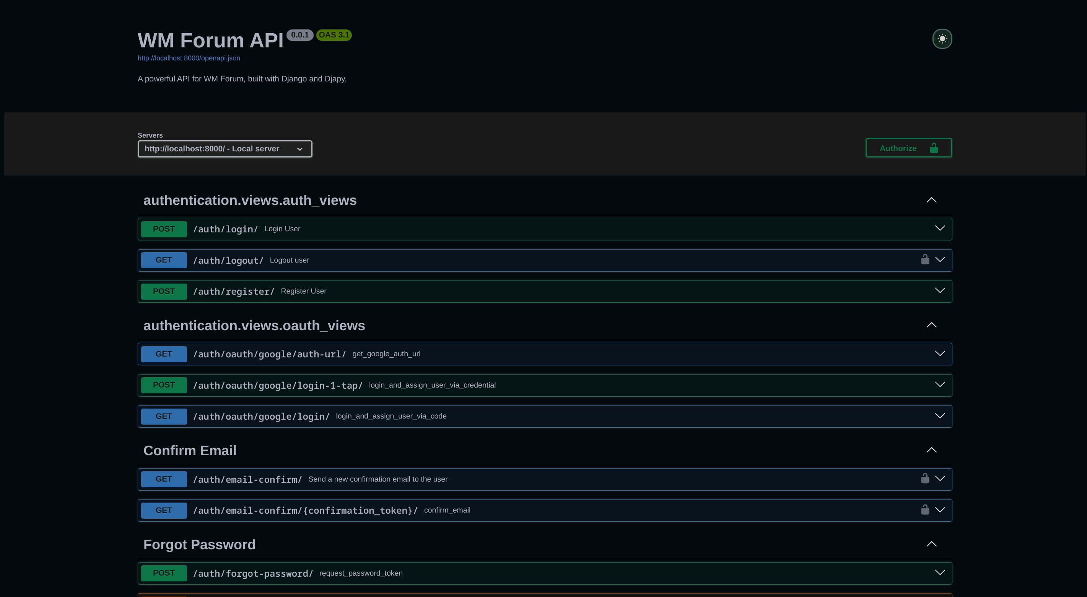Click lock icon on confirm_email endpoint row
The width and height of the screenshot is (1087, 597).
pyautogui.click(x=924, y=510)
